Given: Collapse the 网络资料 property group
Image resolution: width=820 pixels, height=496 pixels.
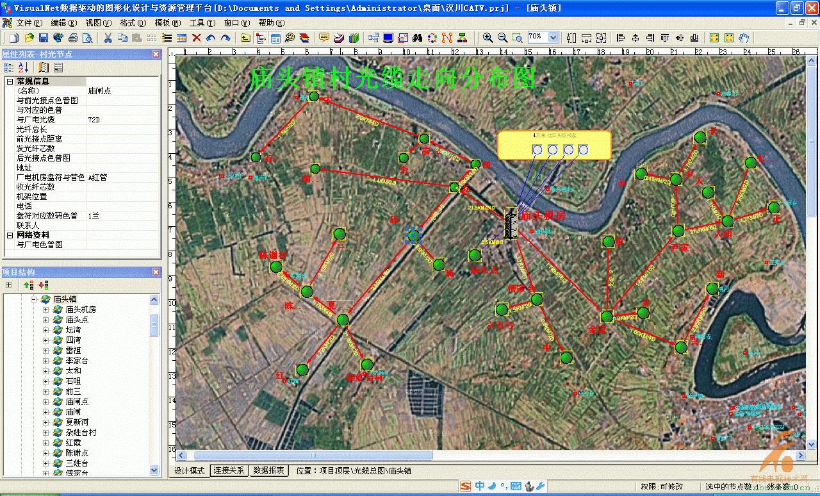Looking at the screenshot, I should (x=10, y=235).
